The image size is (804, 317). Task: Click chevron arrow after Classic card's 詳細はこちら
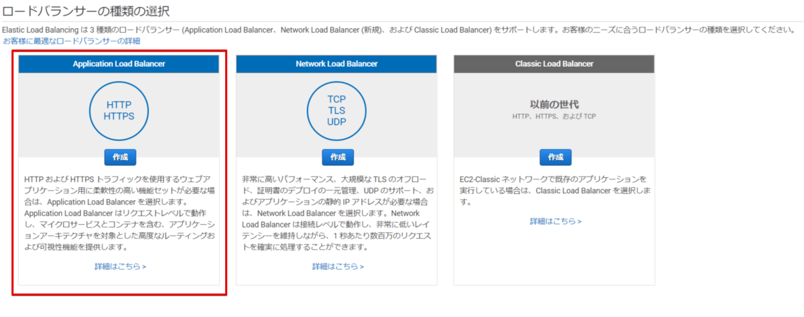pos(580,221)
